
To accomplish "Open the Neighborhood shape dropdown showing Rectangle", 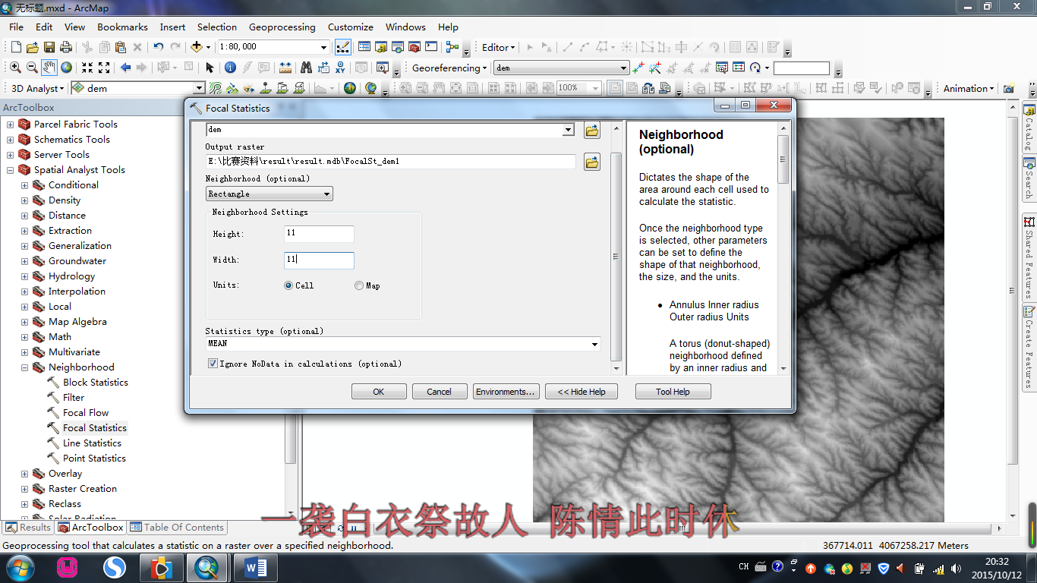I will (327, 194).
